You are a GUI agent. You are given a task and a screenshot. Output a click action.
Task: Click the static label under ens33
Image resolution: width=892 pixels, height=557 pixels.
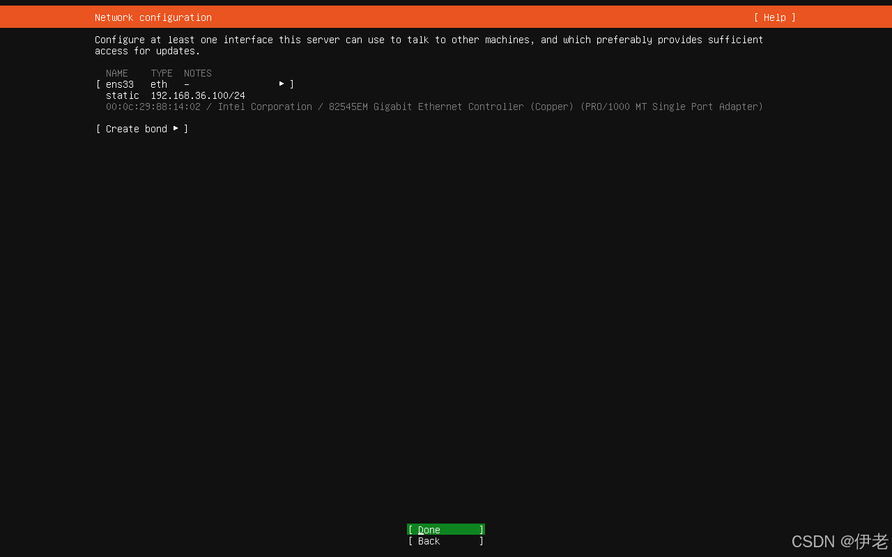(x=122, y=95)
